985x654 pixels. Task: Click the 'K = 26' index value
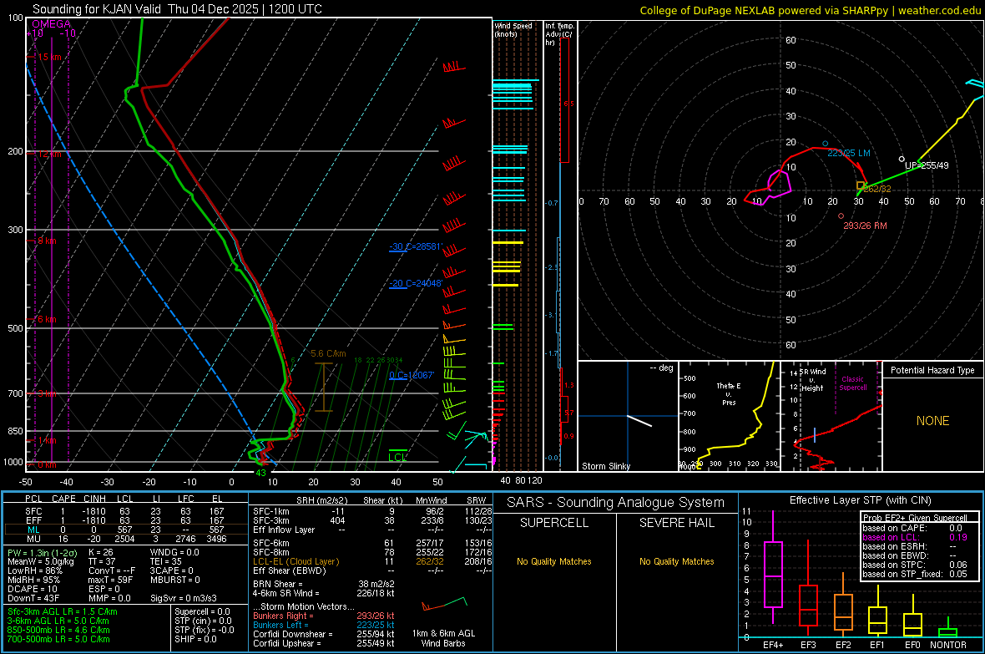coord(101,553)
